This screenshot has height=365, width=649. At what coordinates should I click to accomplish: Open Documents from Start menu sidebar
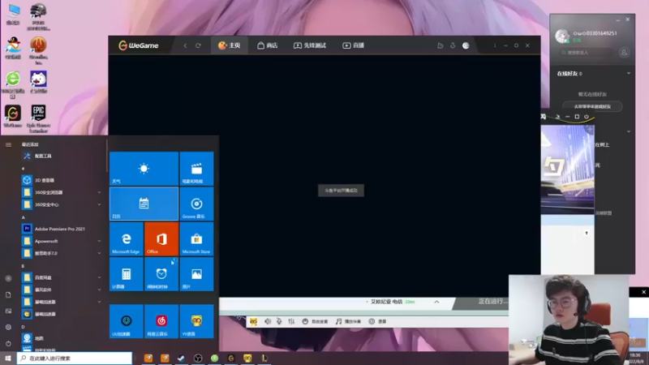[8, 294]
